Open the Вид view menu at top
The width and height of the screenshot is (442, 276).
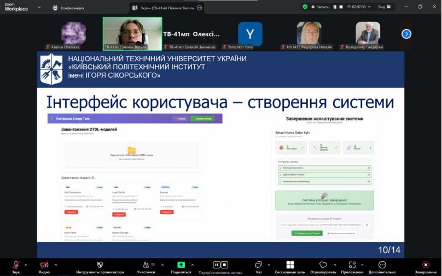pyautogui.click(x=384, y=7)
